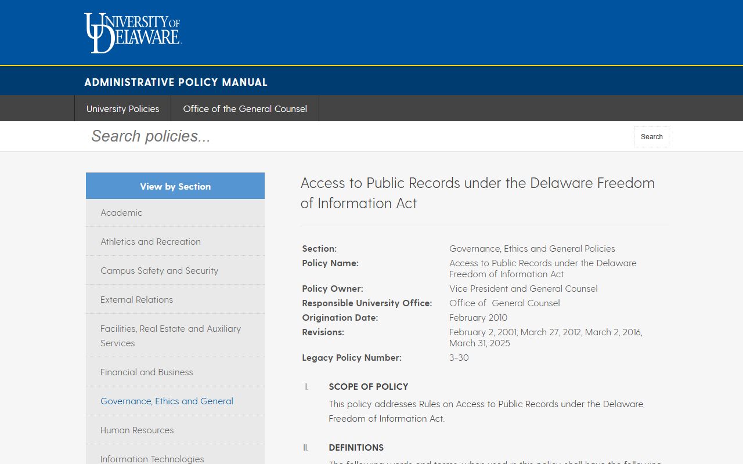Click the revisions dates text
The width and height of the screenshot is (743, 464).
[546, 338]
